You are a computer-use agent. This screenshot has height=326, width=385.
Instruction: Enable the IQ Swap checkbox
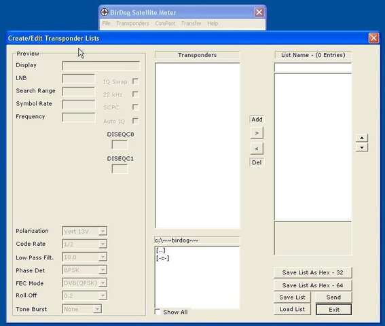coord(135,81)
